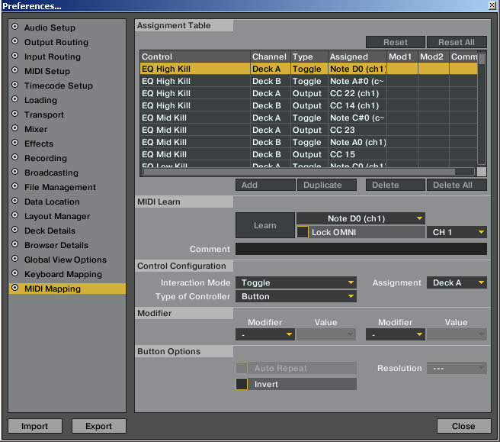The height and width of the screenshot is (442, 500).
Task: Open the CH 1 channel dropdown
Action: 457,232
